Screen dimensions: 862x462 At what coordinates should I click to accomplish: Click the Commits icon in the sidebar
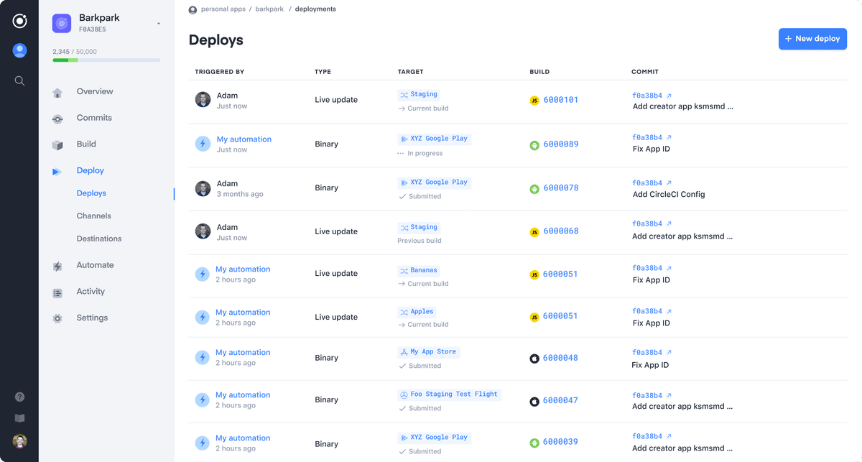click(x=57, y=118)
